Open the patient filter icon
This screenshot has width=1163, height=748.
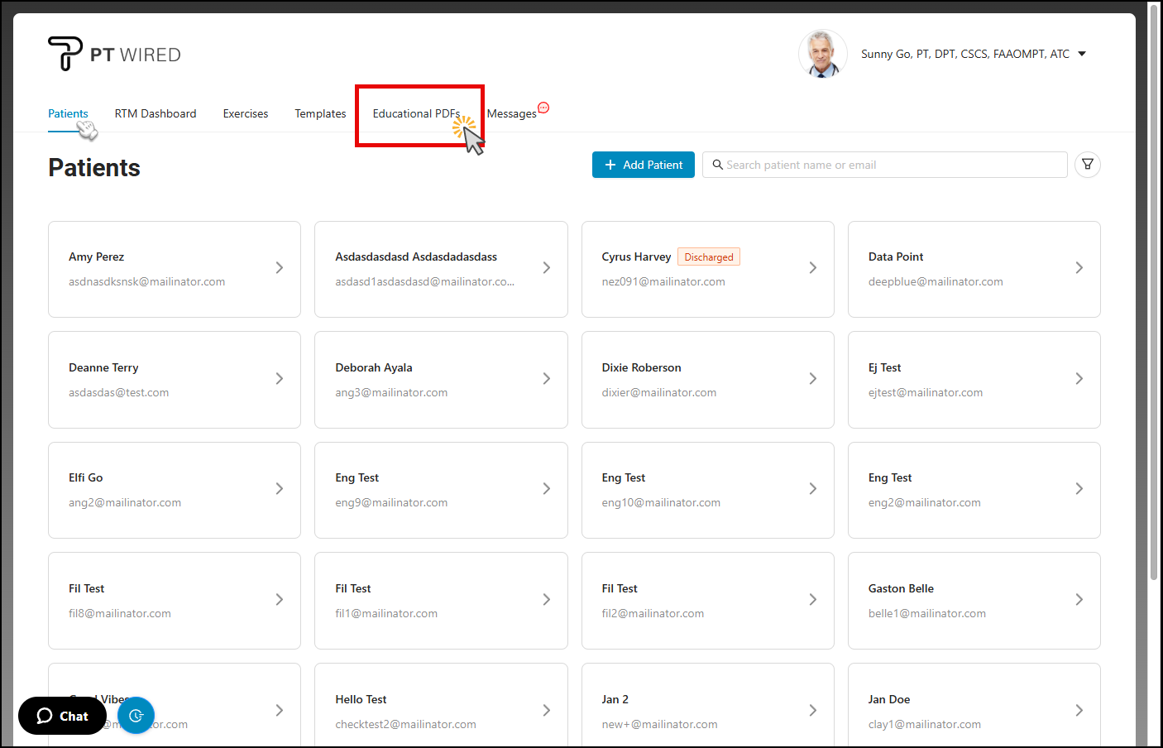(x=1087, y=165)
